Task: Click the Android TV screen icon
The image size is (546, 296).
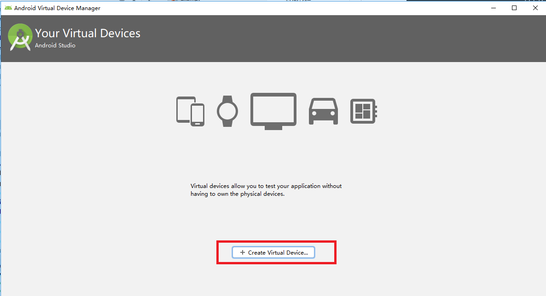Action: 273,111
